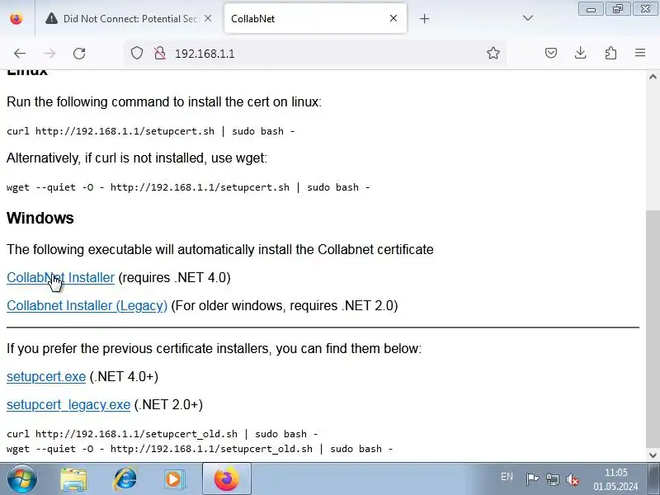
Task: Click the EN language indicator
Action: (x=507, y=477)
